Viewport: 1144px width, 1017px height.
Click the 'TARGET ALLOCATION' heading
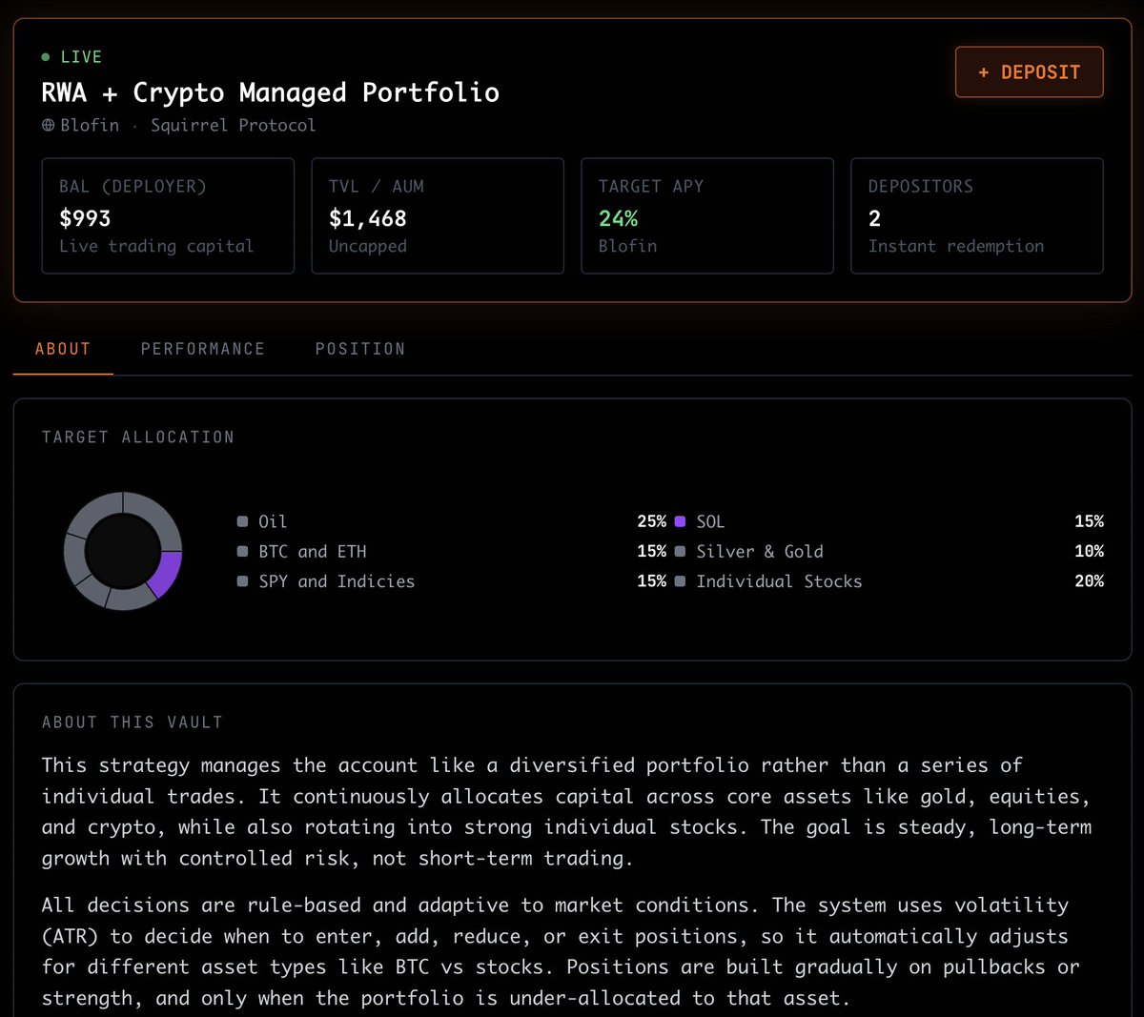pyautogui.click(x=138, y=437)
